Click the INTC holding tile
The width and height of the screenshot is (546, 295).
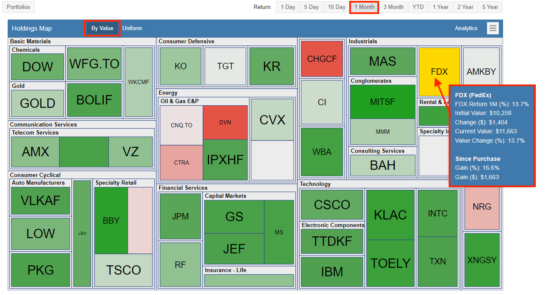click(438, 214)
